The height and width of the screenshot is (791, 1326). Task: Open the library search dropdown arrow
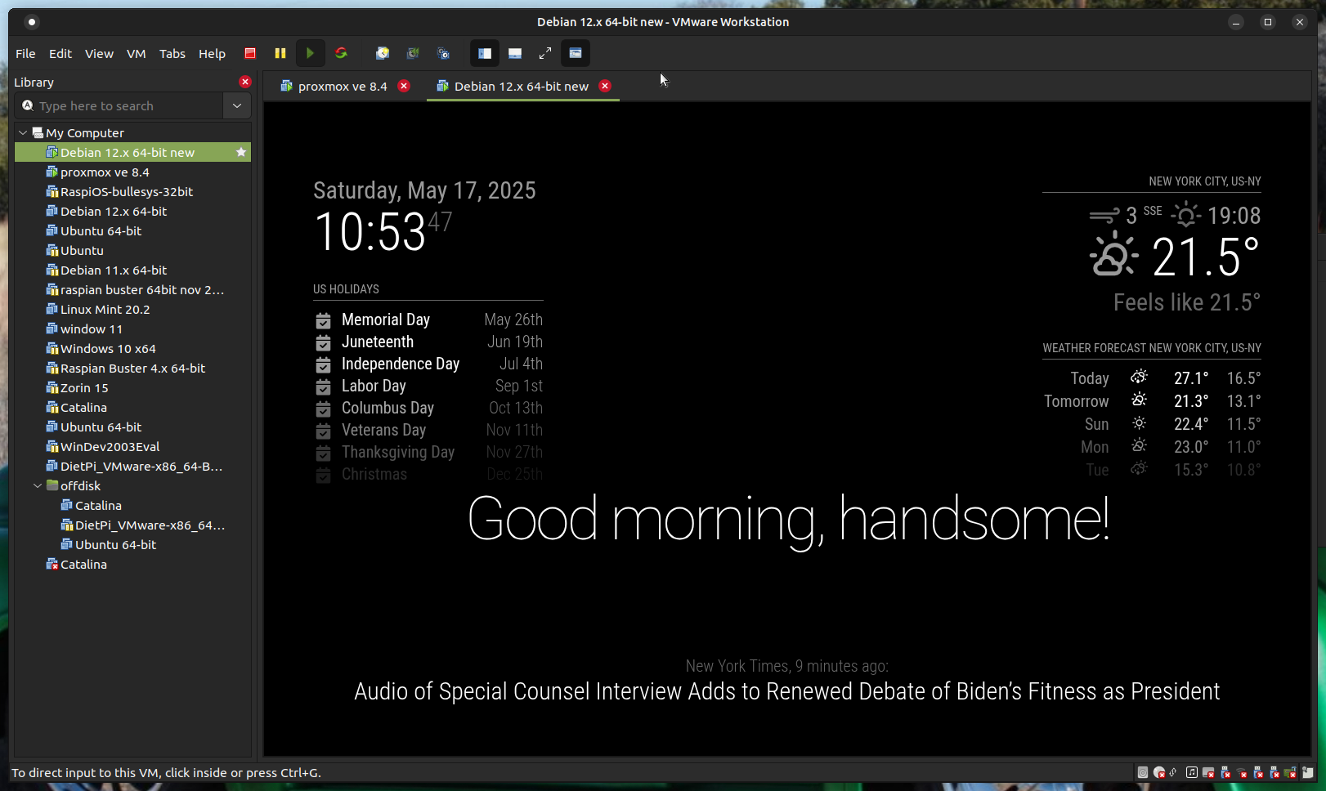[x=237, y=105]
